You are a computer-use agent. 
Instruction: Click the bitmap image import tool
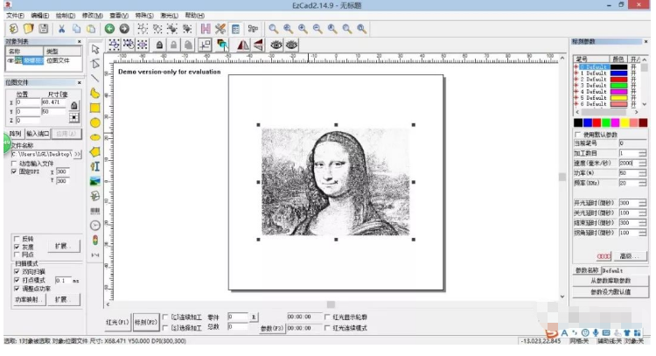click(94, 179)
